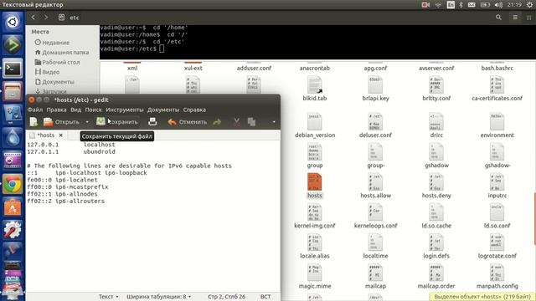Open the Справка menu in gedit
Viewport: 536px width, 301px height.
click(x=194, y=110)
